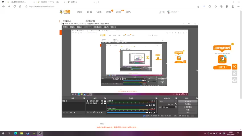Move the selected source up
Viewport: 242px width, 136px height.
point(98,112)
